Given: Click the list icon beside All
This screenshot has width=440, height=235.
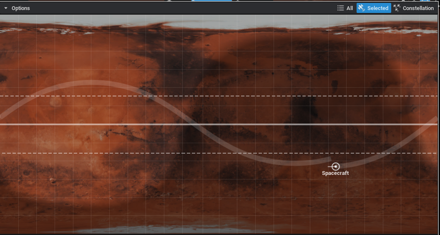Looking at the screenshot, I should tap(340, 8).
